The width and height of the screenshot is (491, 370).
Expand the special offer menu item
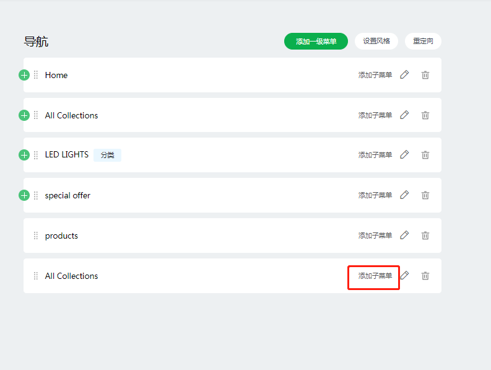point(24,195)
